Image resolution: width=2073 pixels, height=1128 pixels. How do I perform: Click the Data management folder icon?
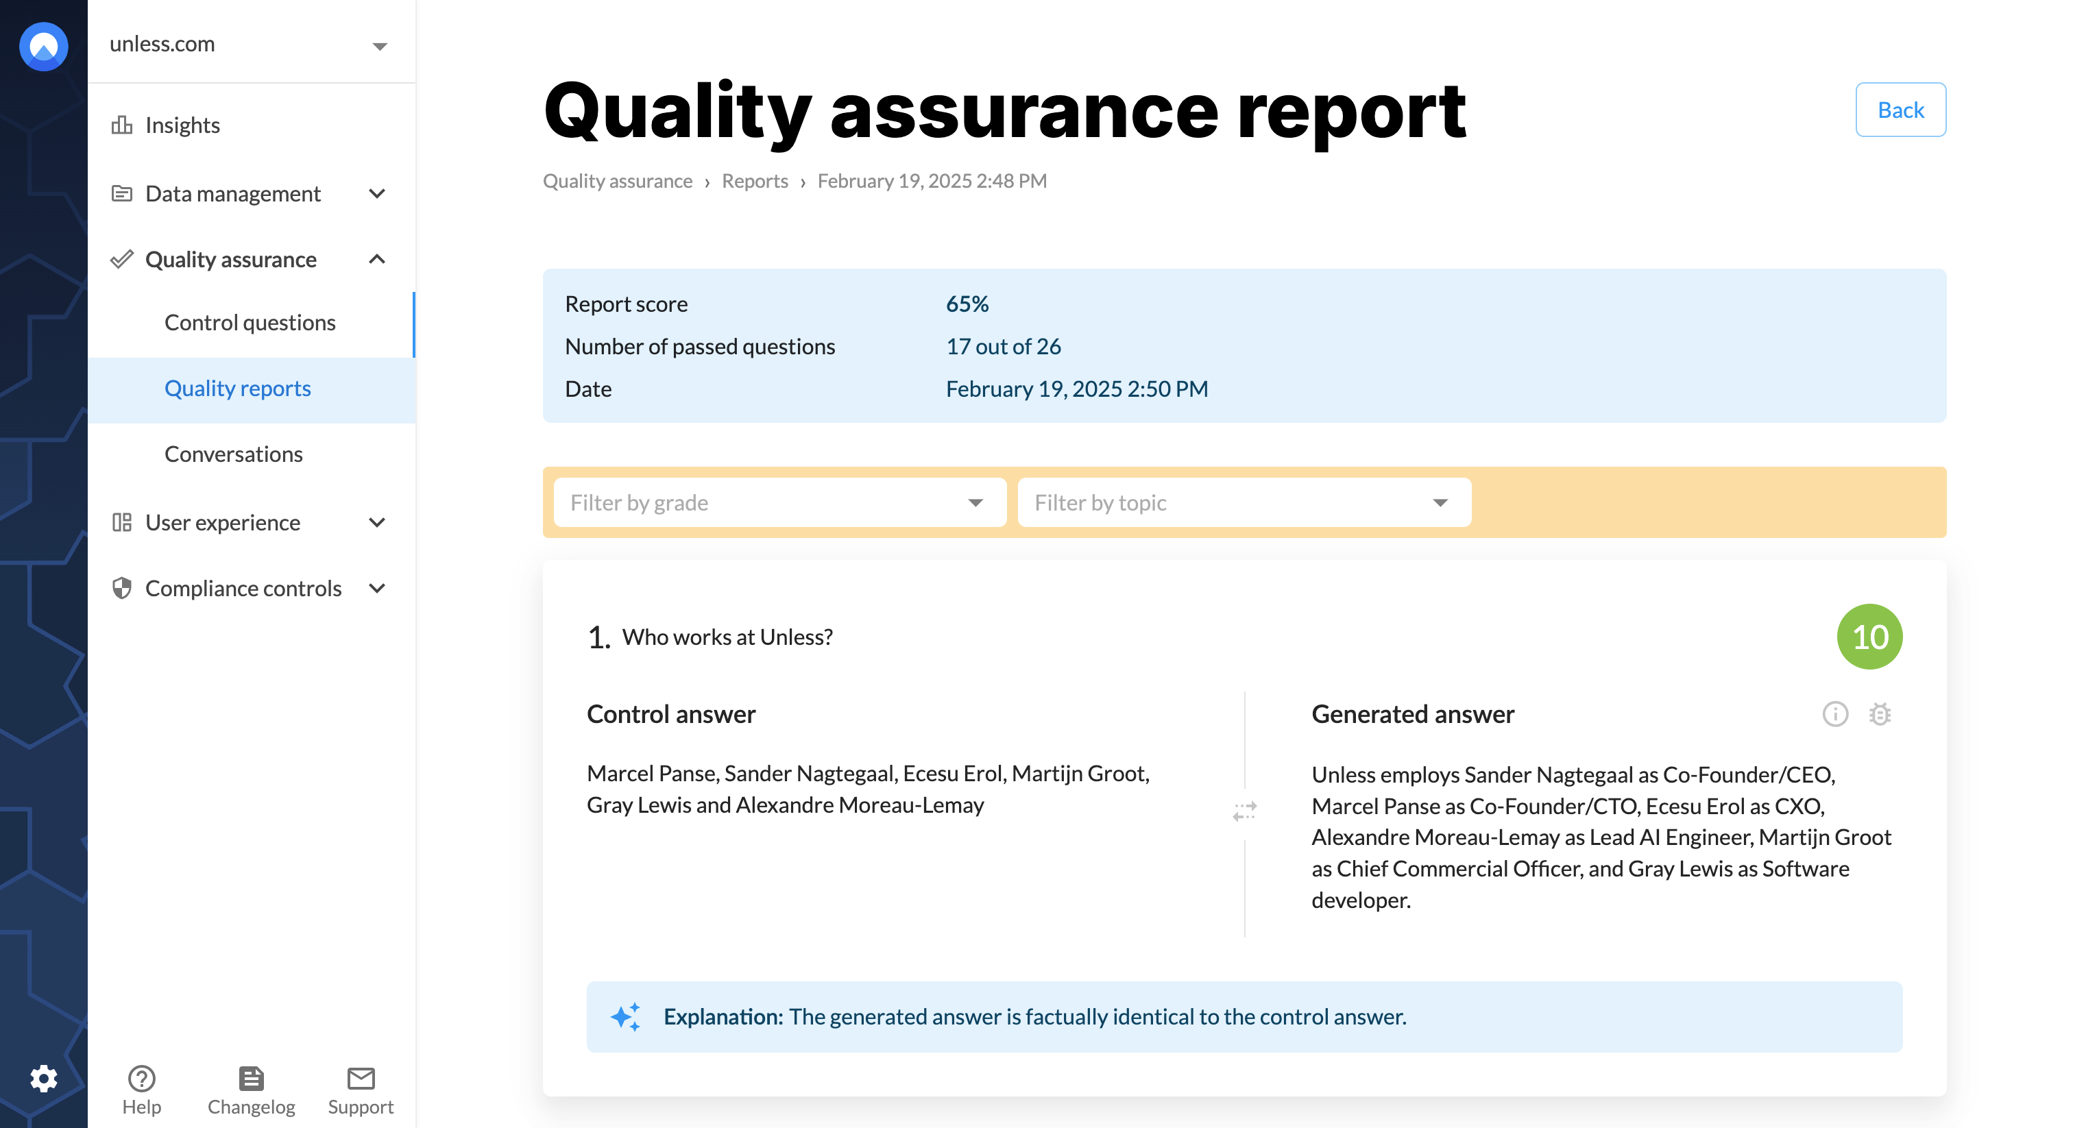(121, 193)
